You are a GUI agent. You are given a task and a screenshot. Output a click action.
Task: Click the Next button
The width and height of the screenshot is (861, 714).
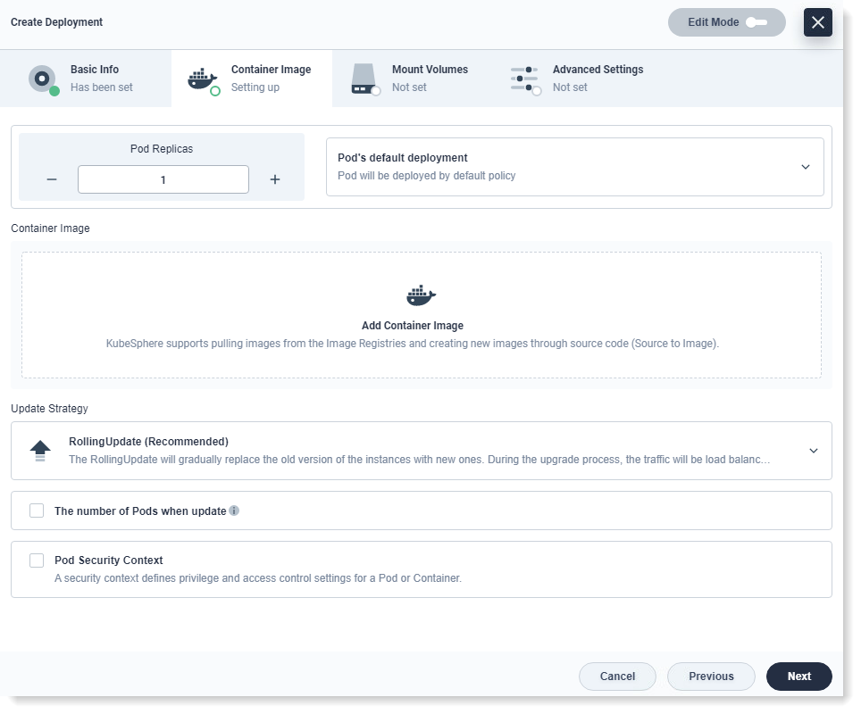point(800,677)
